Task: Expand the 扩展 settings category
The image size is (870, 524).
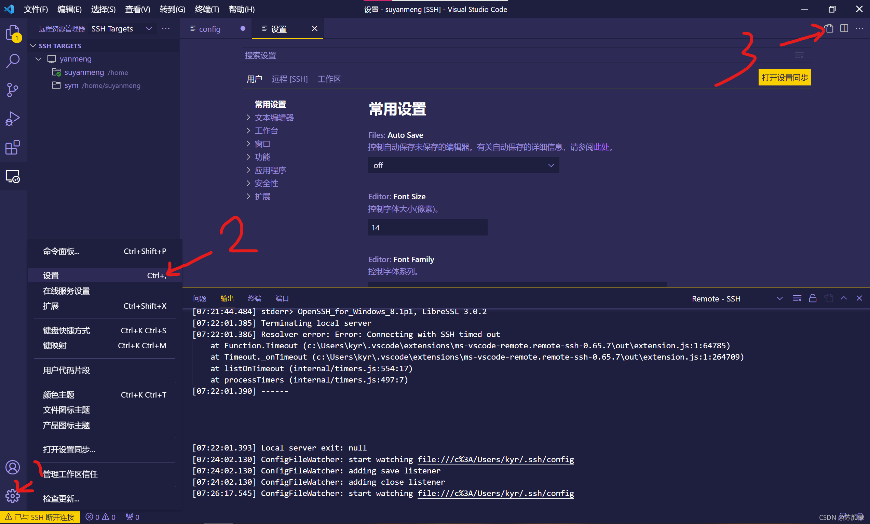Action: coord(248,196)
